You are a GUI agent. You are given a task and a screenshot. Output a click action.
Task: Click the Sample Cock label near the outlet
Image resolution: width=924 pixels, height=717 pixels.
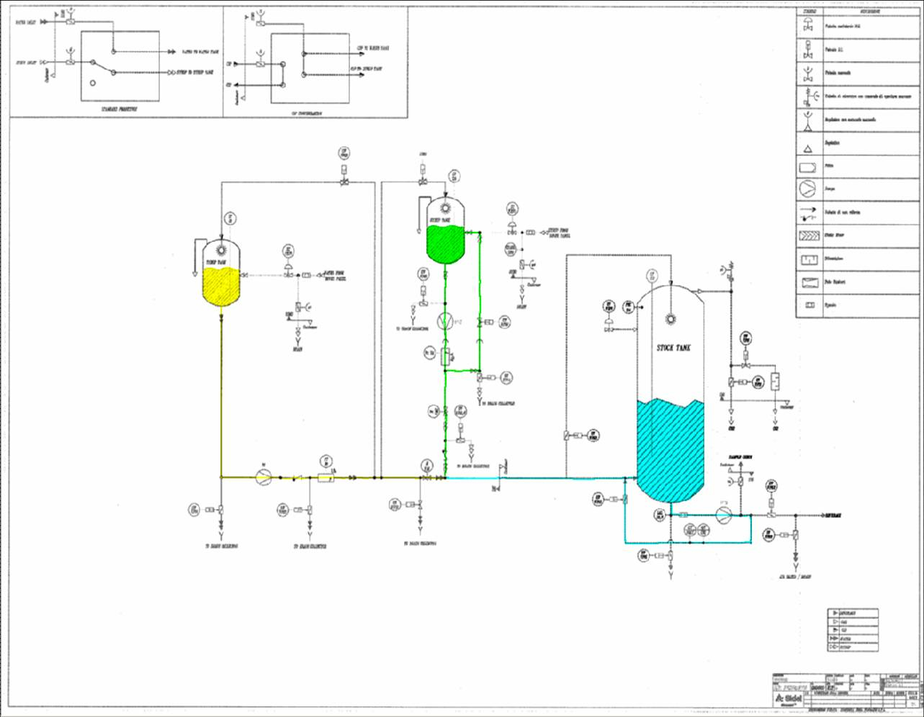[736, 457]
